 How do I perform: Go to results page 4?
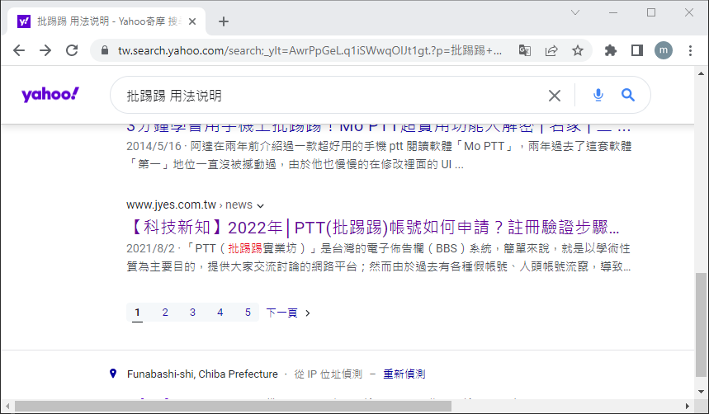[220, 313]
